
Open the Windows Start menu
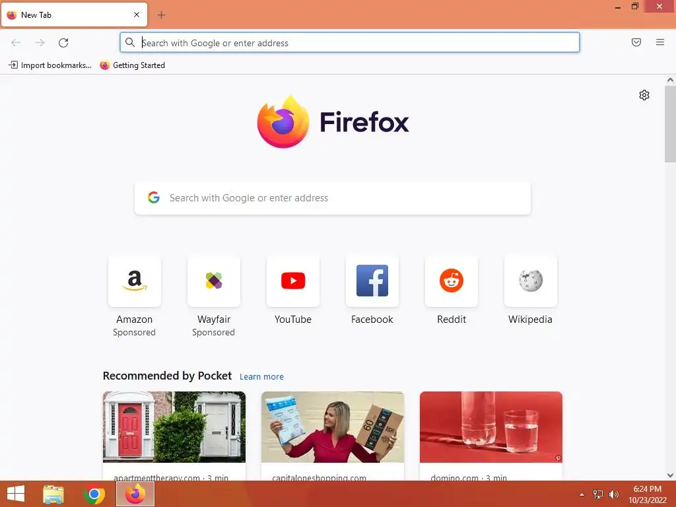pyautogui.click(x=16, y=494)
